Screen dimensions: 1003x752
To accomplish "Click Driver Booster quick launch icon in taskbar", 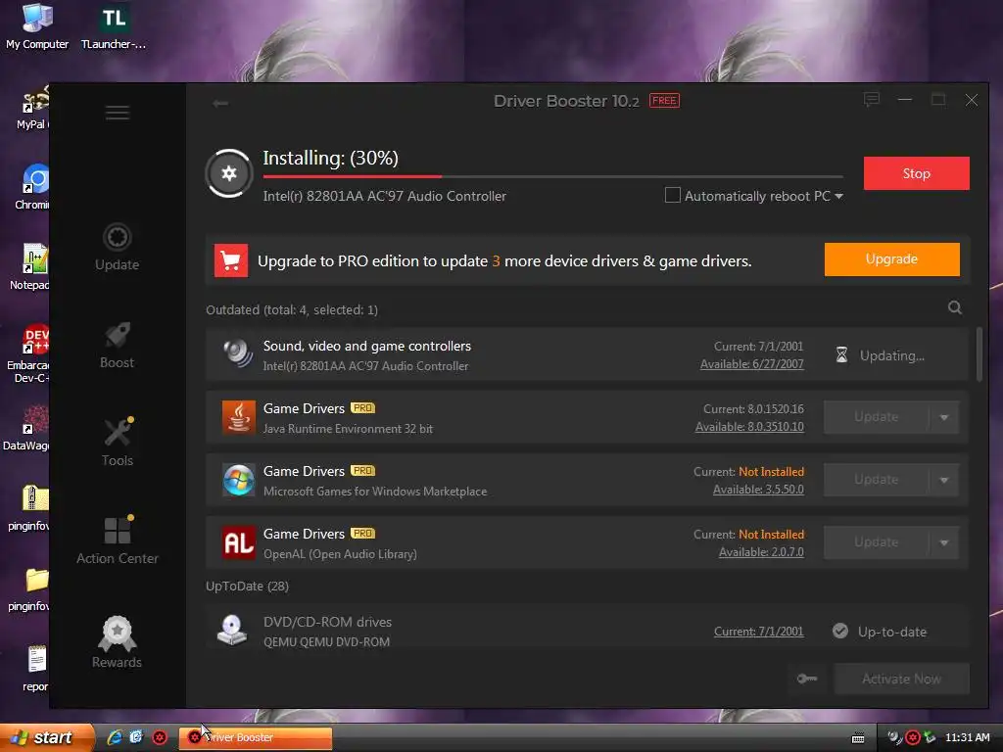I will pos(160,737).
